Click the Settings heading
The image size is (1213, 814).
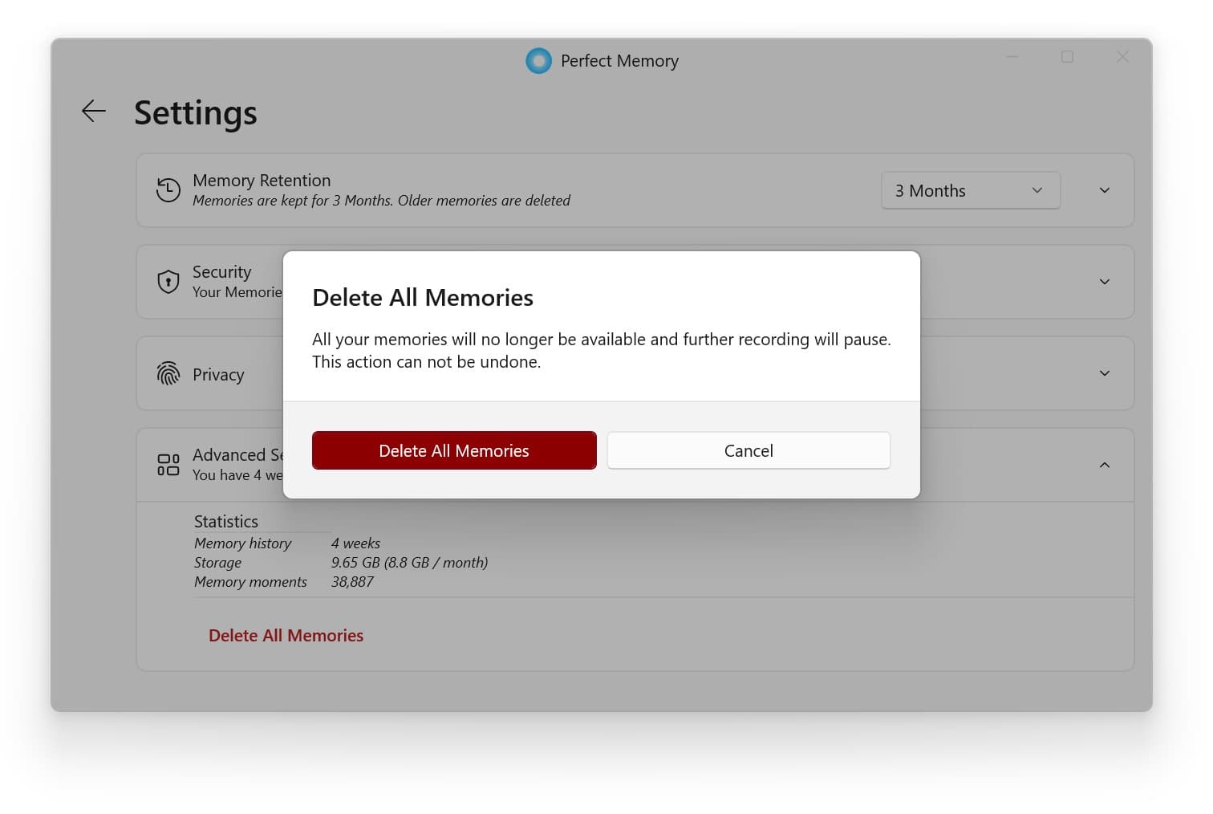pos(195,112)
